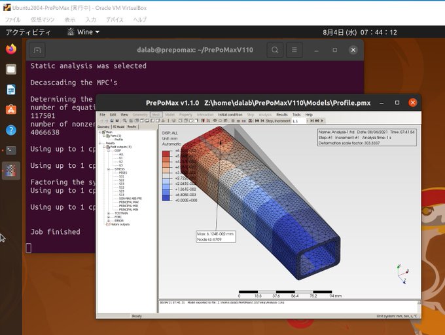This screenshot has width=445, height=335.
Task: Collapse the Results tree node
Action: [100, 143]
